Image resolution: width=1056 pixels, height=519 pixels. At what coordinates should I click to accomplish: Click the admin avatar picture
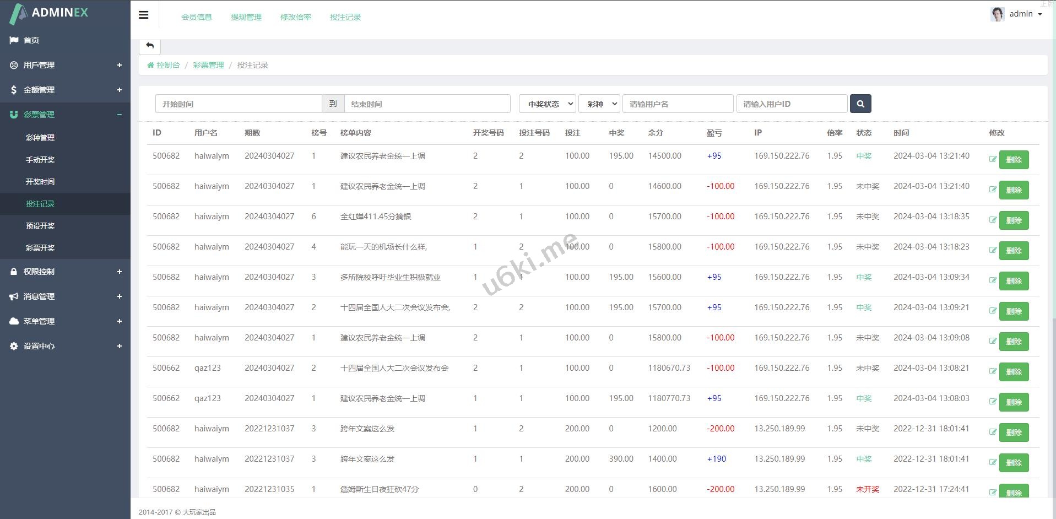pyautogui.click(x=997, y=14)
